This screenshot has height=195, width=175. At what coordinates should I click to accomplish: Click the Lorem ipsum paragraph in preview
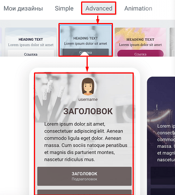point(86,142)
